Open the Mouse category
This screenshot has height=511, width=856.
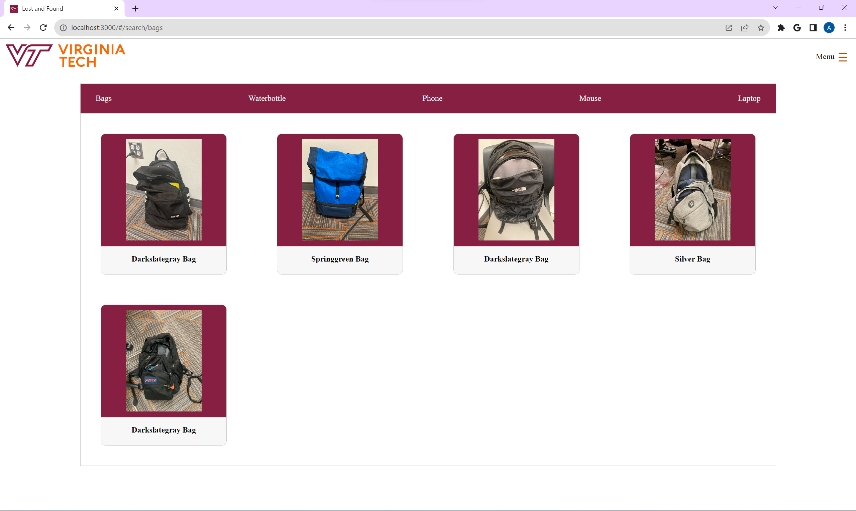click(x=590, y=99)
